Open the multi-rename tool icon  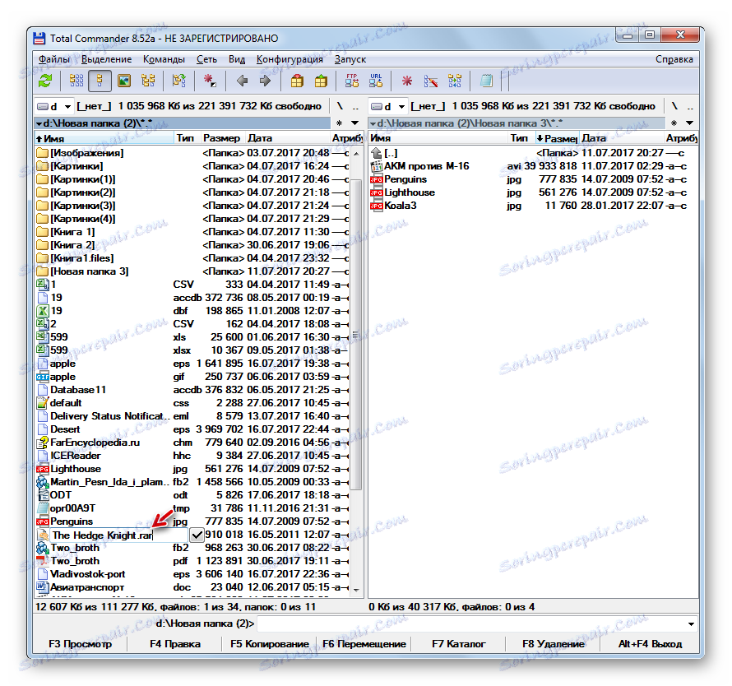click(430, 81)
